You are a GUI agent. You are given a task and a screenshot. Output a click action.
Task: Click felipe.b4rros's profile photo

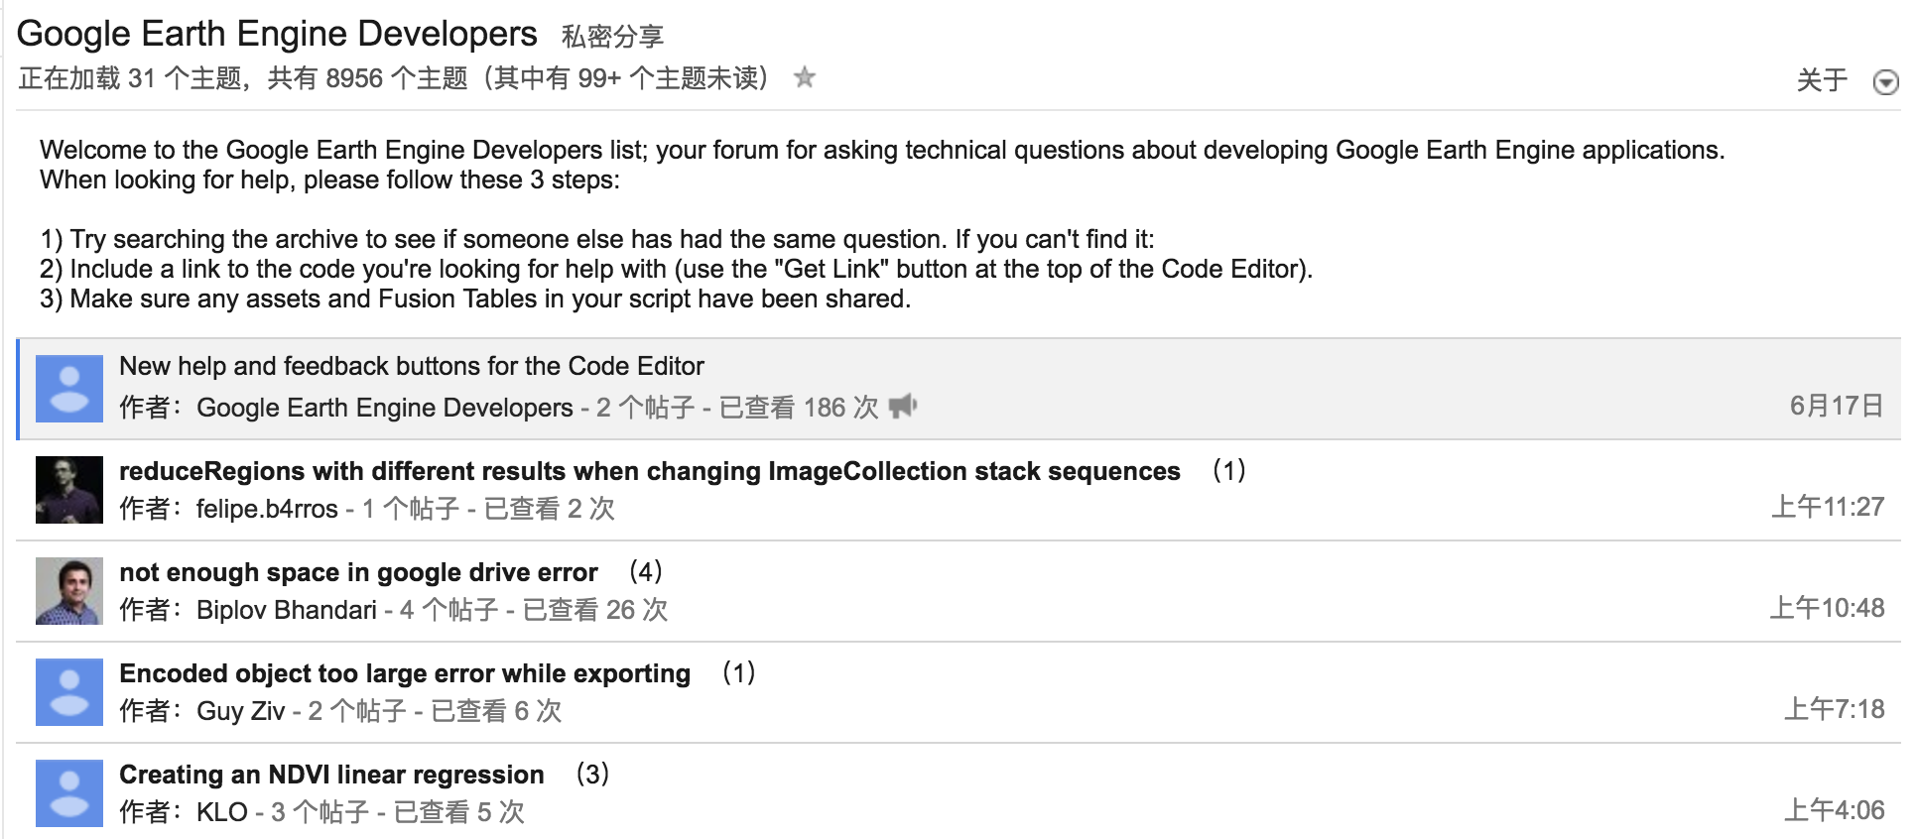pos(68,491)
